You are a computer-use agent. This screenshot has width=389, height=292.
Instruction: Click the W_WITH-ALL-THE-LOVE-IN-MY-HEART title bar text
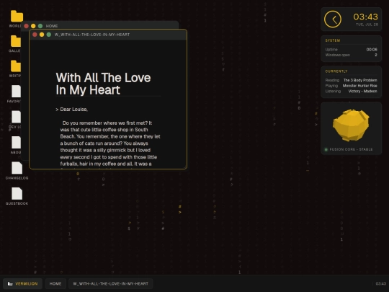[x=92, y=35]
